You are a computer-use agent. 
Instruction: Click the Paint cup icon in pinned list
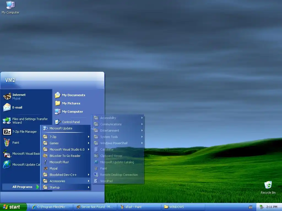pyautogui.click(x=7, y=143)
